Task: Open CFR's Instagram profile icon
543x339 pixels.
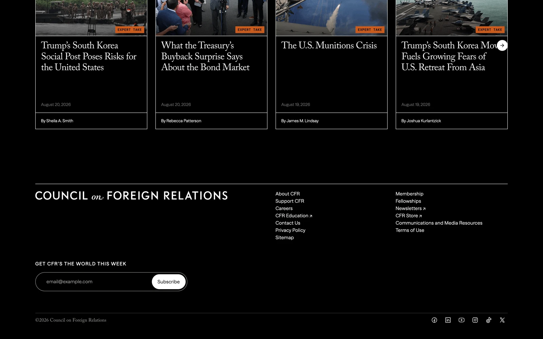Action: [x=475, y=320]
